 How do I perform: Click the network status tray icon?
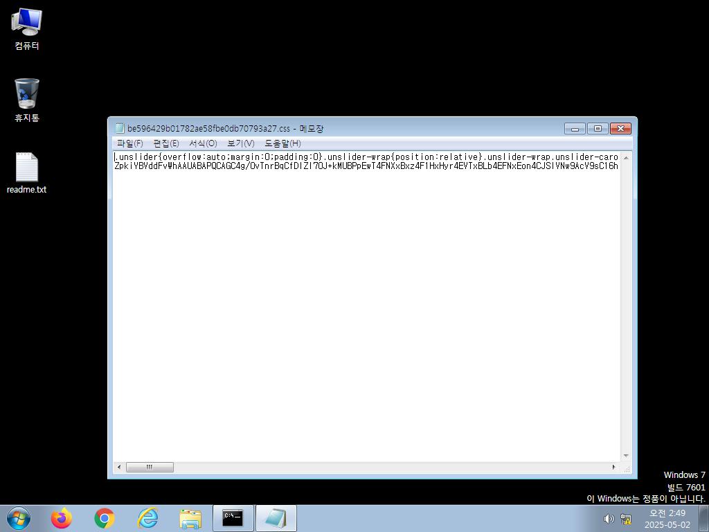pos(626,519)
